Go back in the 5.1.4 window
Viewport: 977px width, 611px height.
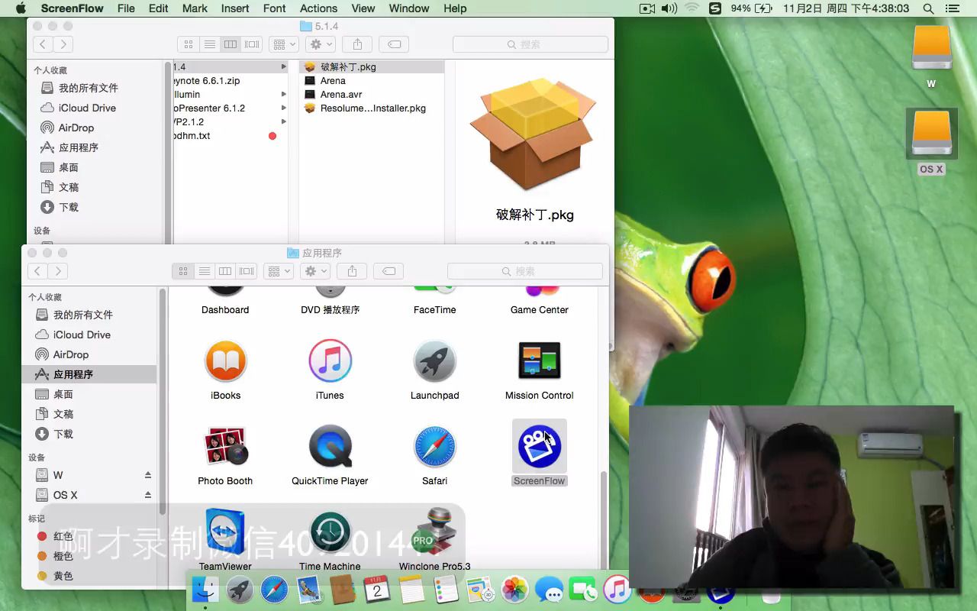pos(43,44)
